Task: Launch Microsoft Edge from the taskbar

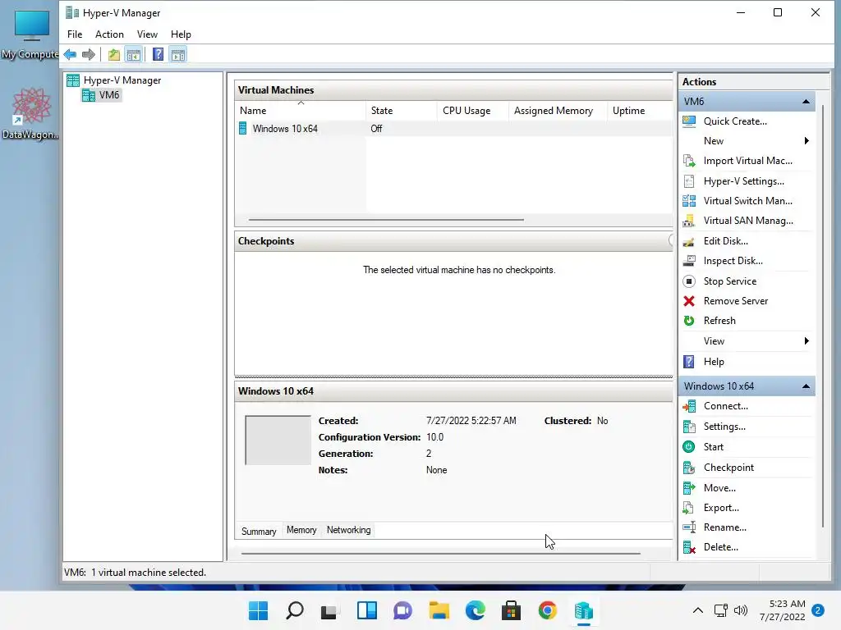Action: (x=476, y=610)
